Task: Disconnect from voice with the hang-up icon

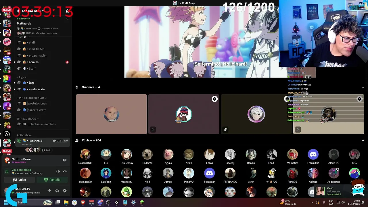Action: coord(65,171)
